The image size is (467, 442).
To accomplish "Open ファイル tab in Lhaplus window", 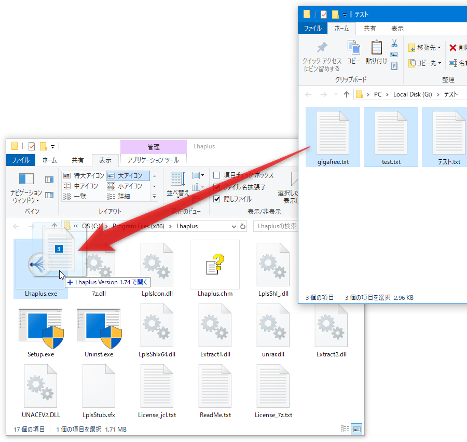I will (21, 160).
